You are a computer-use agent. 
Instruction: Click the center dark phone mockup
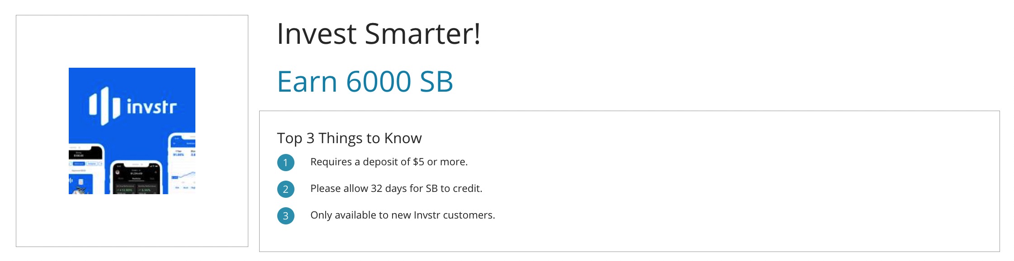(136, 178)
